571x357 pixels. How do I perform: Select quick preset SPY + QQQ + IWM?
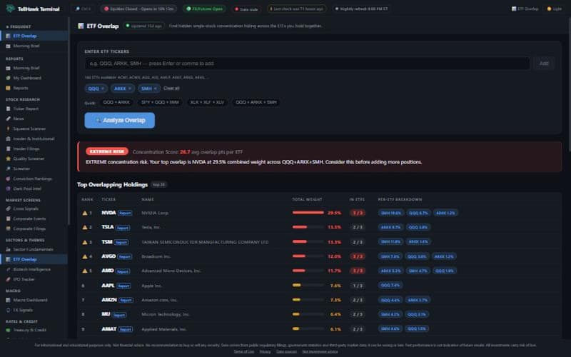160,102
